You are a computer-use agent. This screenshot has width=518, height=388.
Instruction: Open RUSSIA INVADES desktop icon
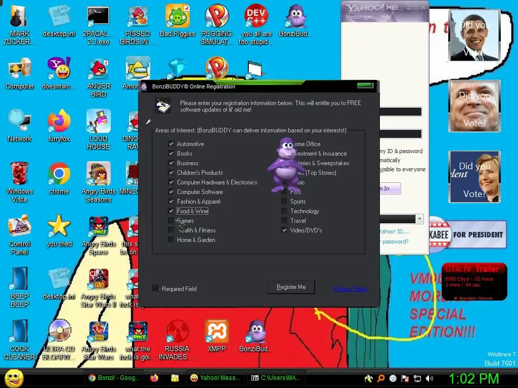(177, 340)
